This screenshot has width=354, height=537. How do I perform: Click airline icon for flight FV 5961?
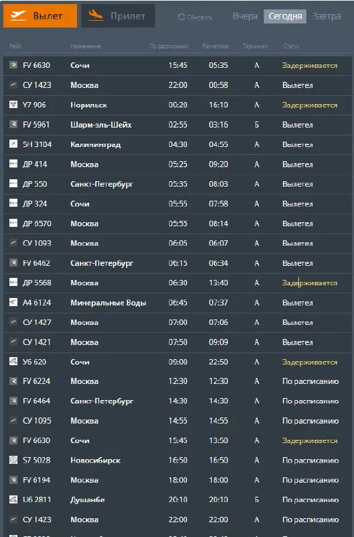tap(13, 124)
